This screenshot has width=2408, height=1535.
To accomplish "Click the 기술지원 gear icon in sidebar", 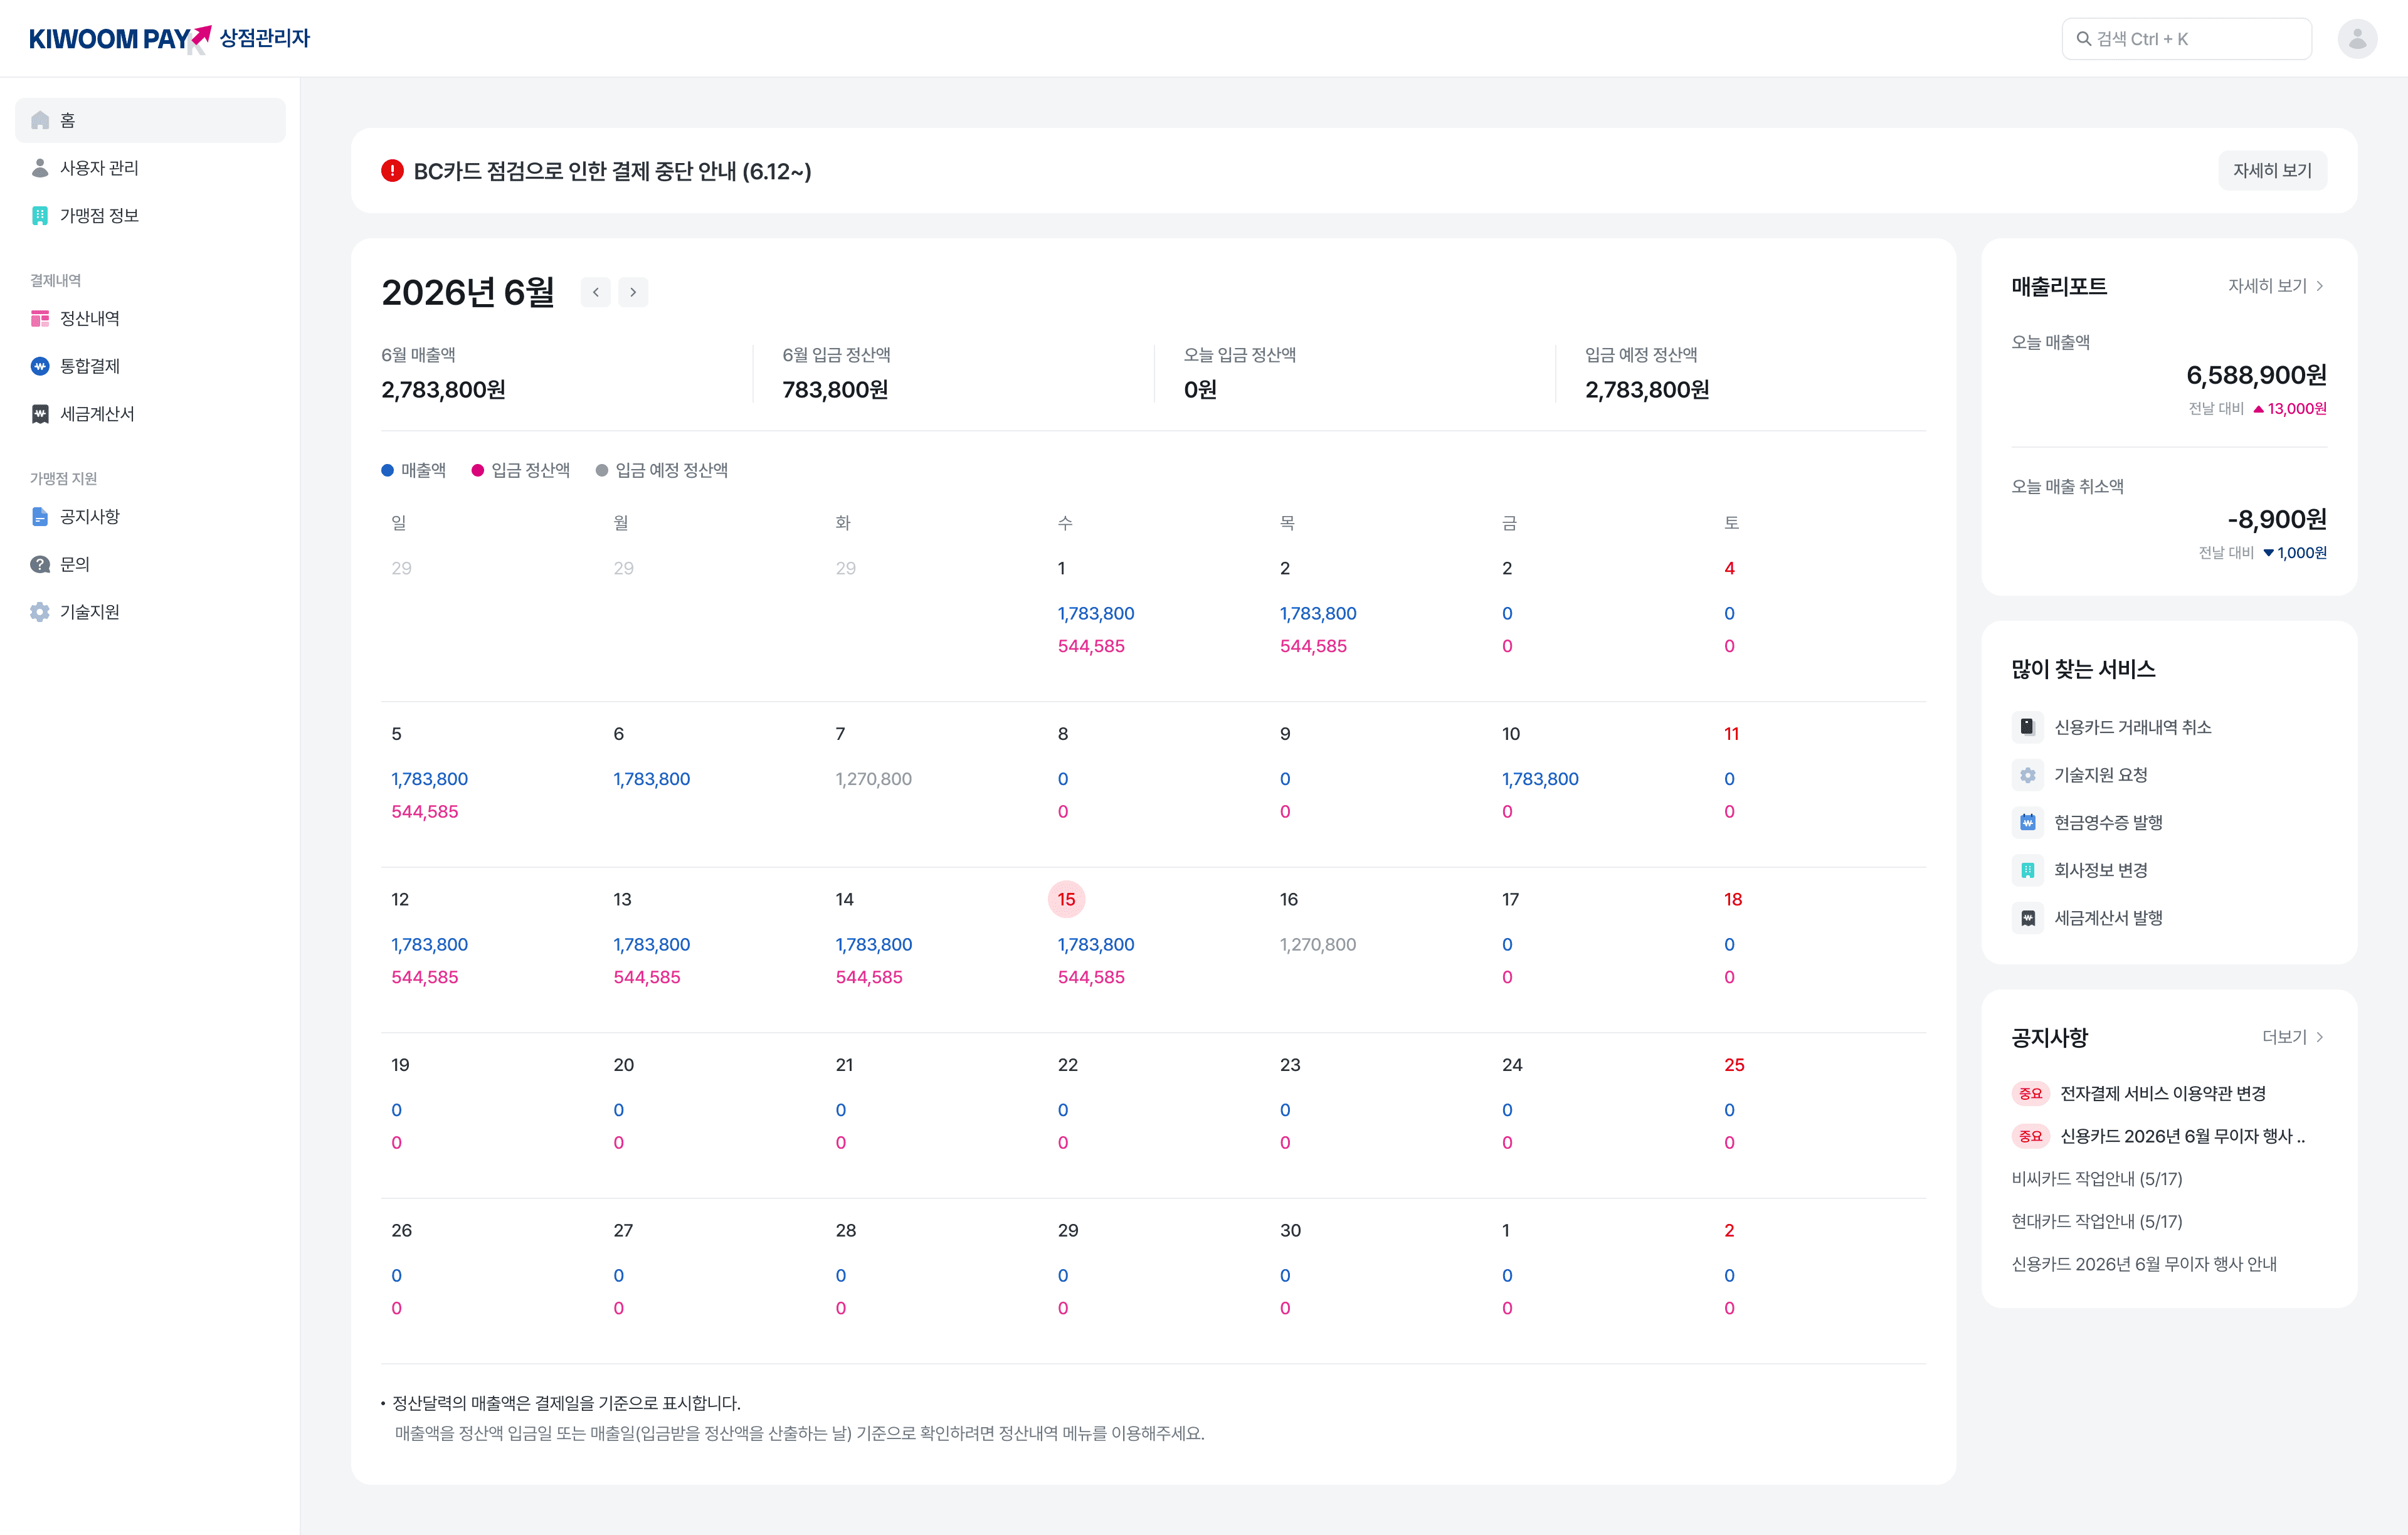I will coord(40,612).
